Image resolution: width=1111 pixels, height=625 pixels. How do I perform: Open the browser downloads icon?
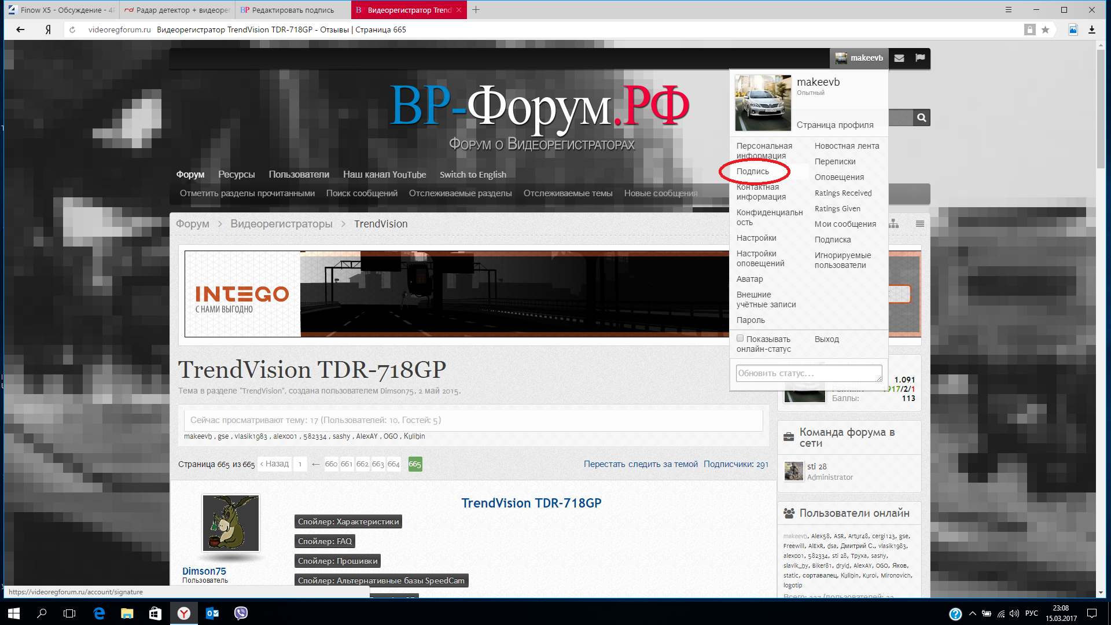[1092, 30]
